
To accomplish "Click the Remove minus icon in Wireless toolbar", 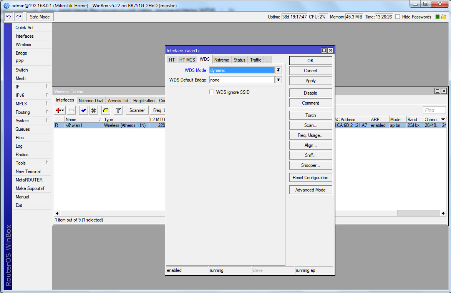I will click(71, 110).
